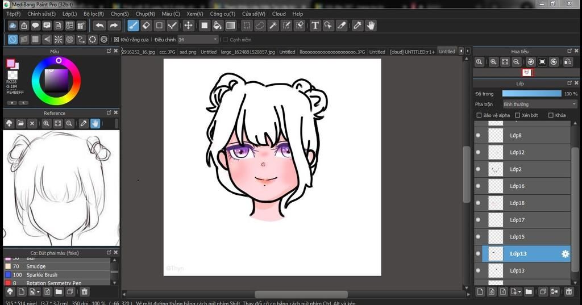Show next document tabs with right arrow

click(x=468, y=51)
